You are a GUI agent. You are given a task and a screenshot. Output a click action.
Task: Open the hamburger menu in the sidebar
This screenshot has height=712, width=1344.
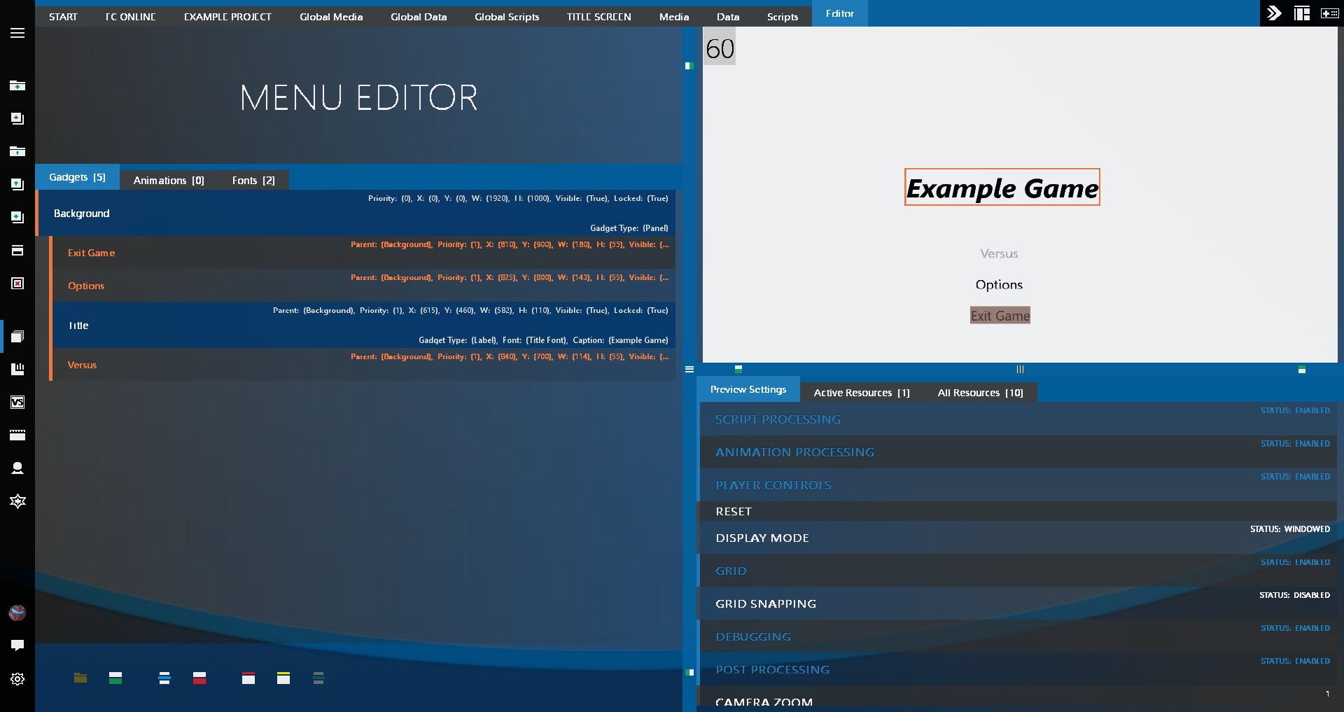pos(17,33)
